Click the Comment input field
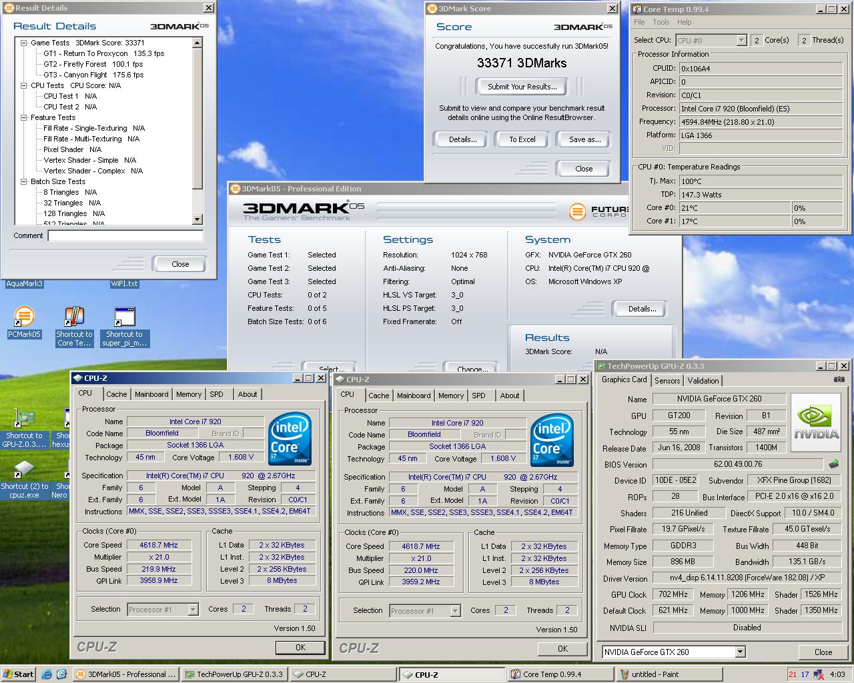This screenshot has height=683, width=854. (125, 235)
